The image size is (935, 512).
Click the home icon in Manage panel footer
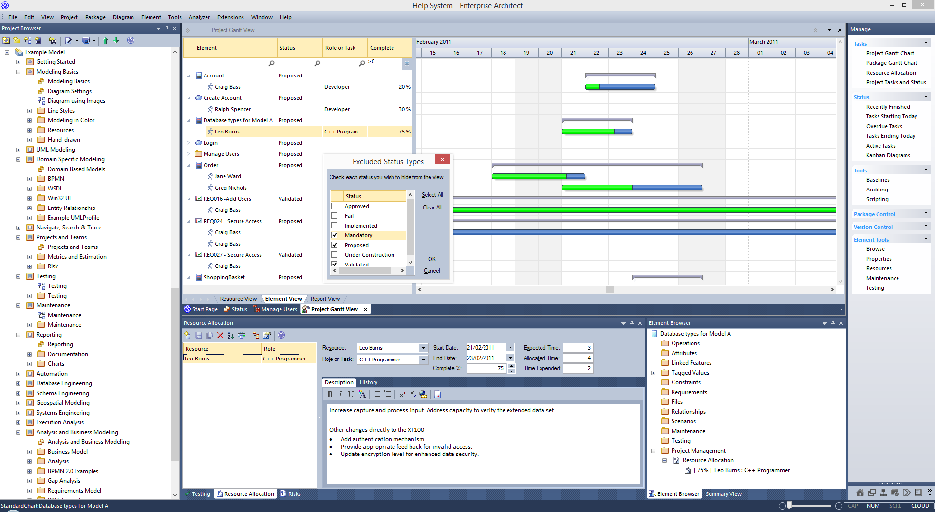[860, 493]
